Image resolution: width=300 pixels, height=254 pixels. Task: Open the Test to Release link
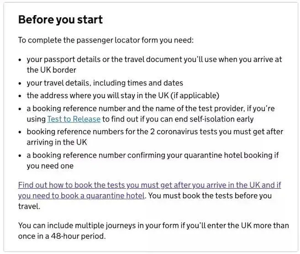click(x=74, y=119)
